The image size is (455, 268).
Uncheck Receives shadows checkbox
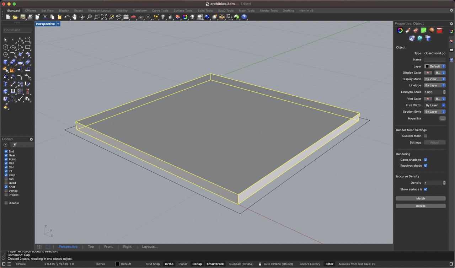[425, 166]
